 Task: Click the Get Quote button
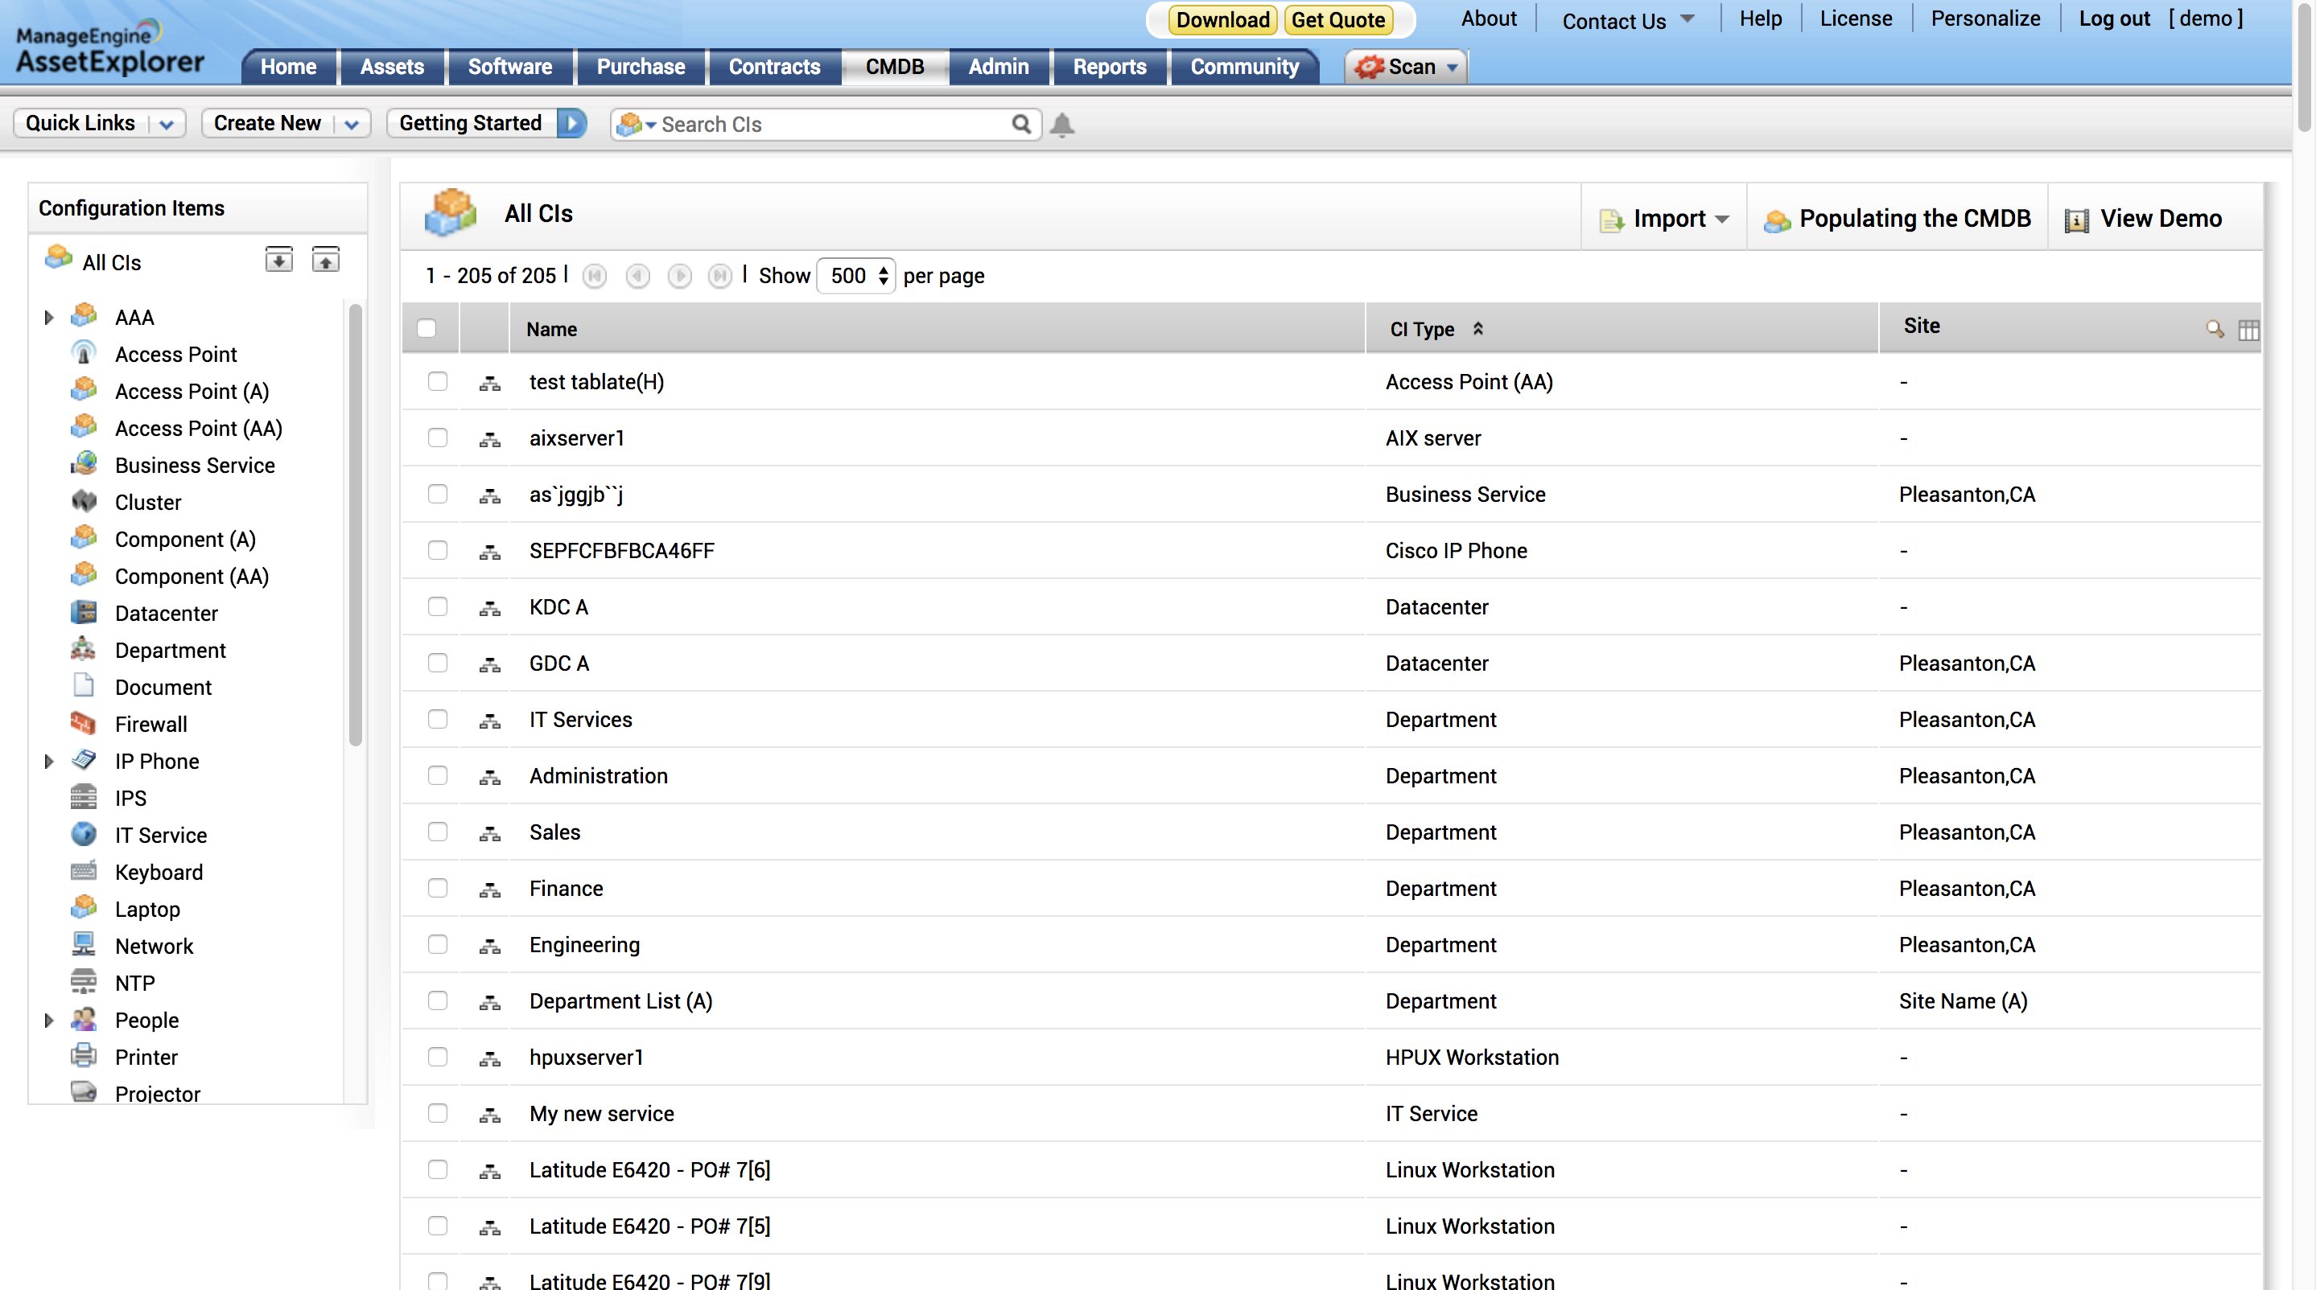coord(1337,20)
